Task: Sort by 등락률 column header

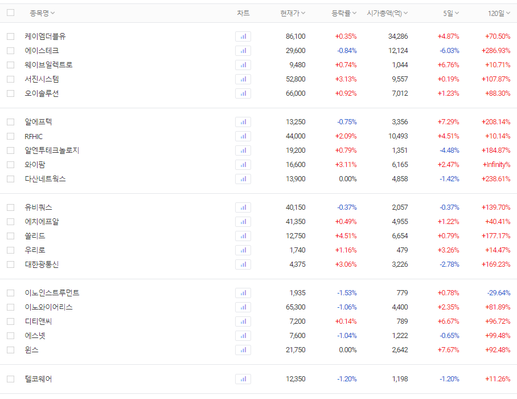Action: (344, 13)
